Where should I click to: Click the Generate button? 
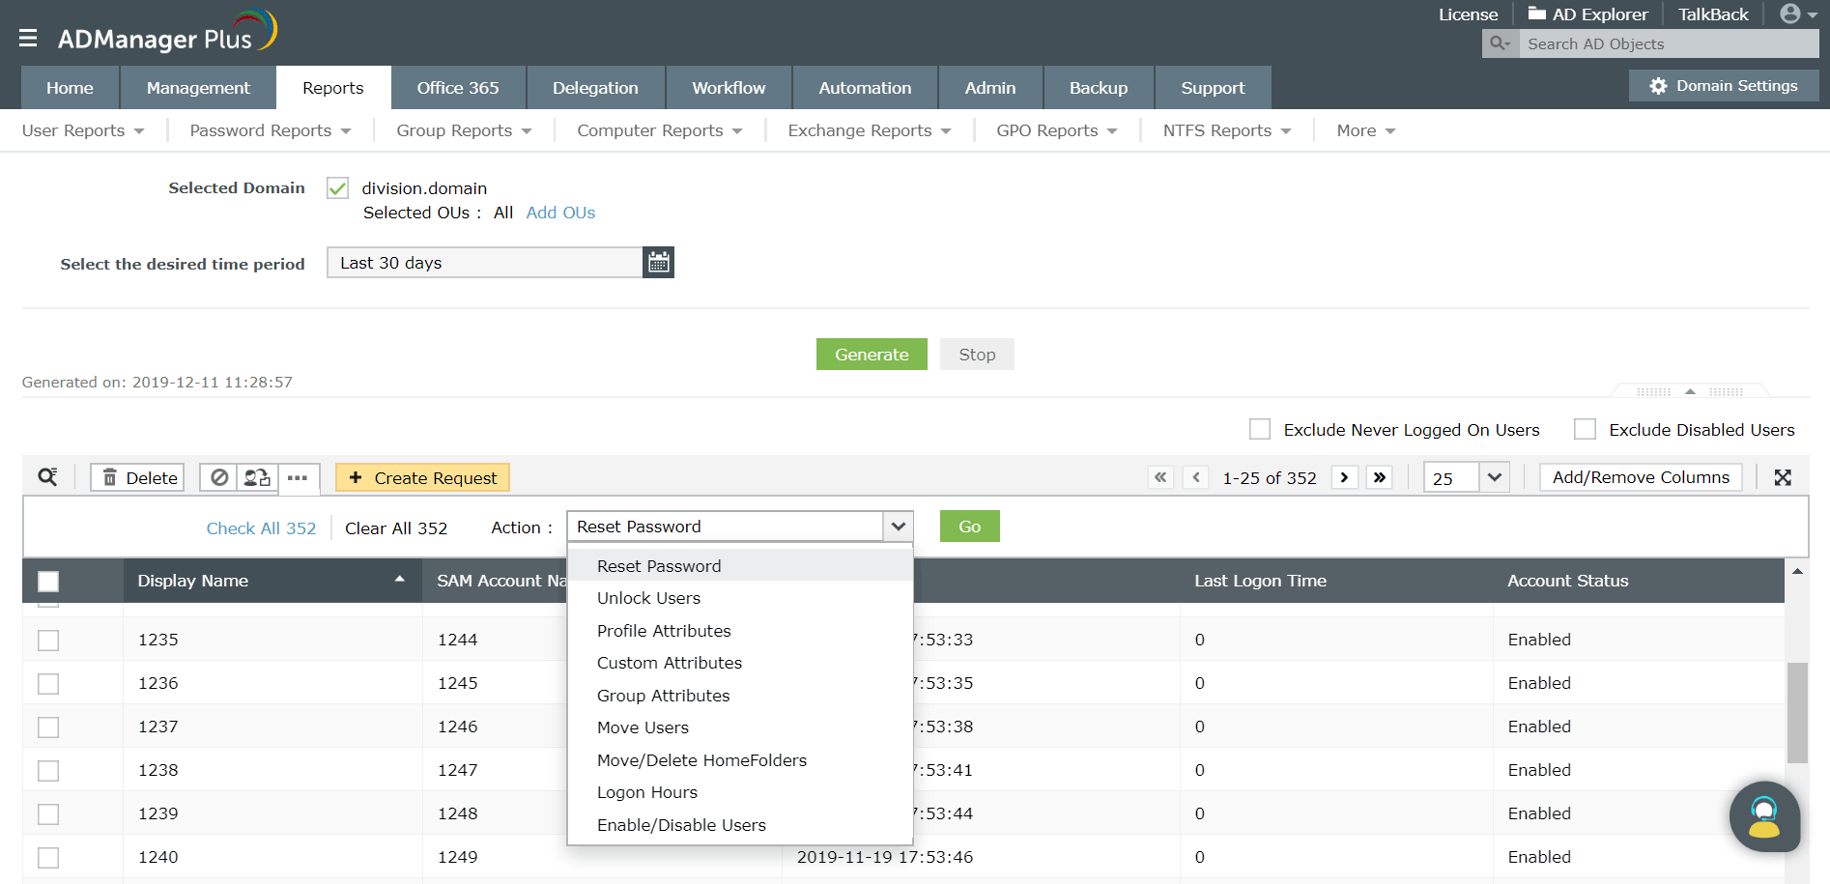pos(871,354)
